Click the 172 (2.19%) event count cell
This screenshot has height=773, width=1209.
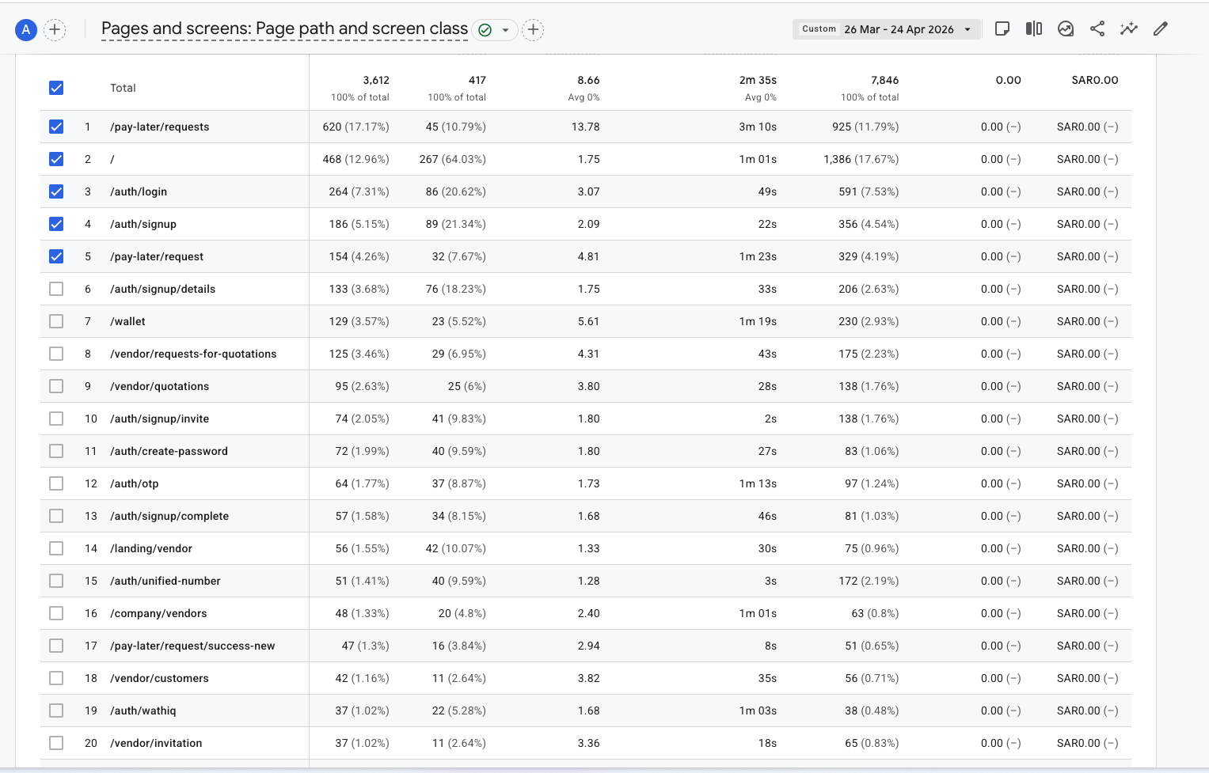[x=869, y=581]
